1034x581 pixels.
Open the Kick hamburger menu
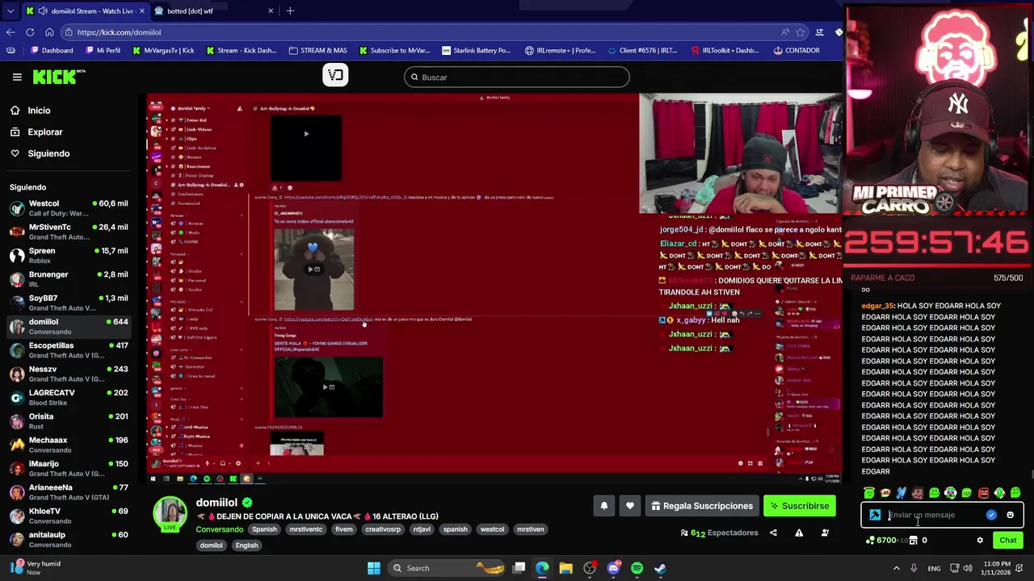17,77
